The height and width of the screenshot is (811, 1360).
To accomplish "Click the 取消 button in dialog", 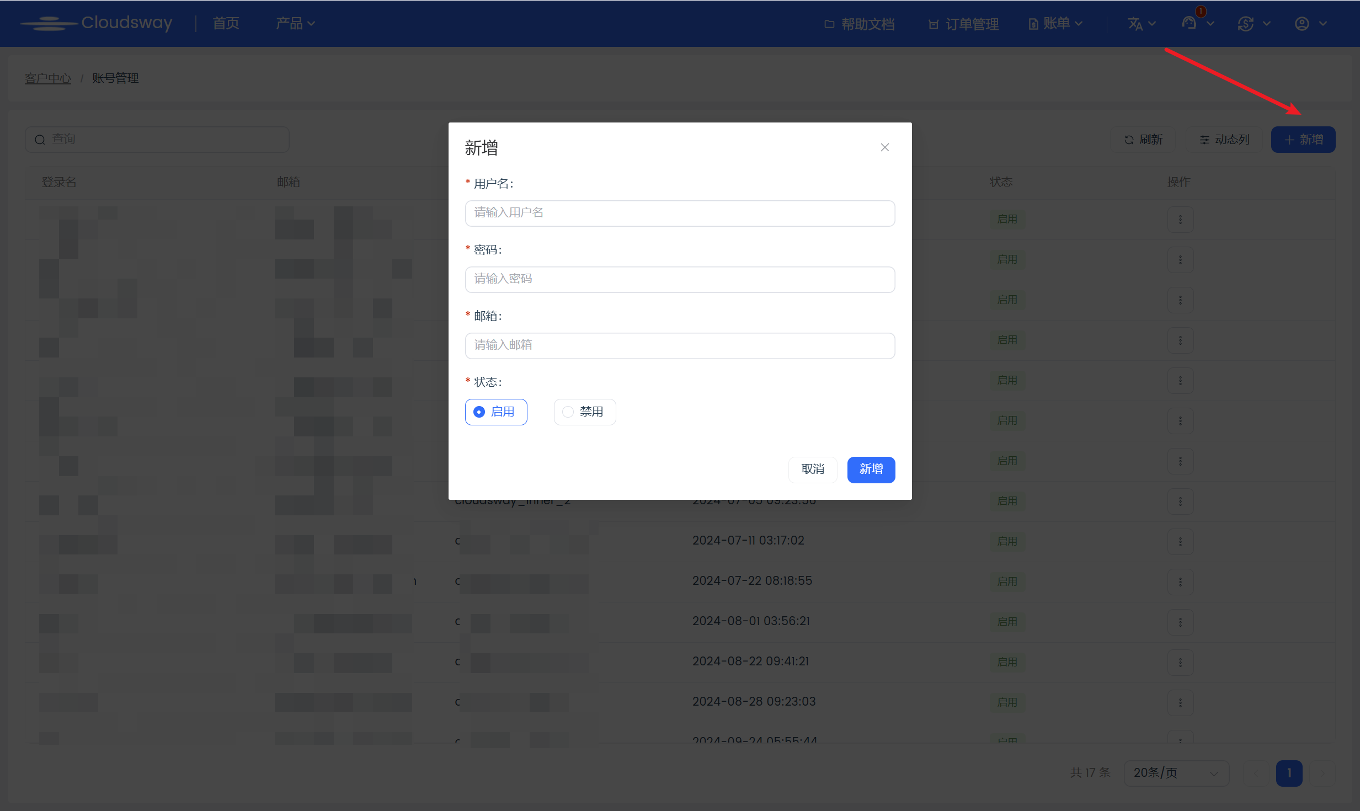I will pyautogui.click(x=812, y=469).
